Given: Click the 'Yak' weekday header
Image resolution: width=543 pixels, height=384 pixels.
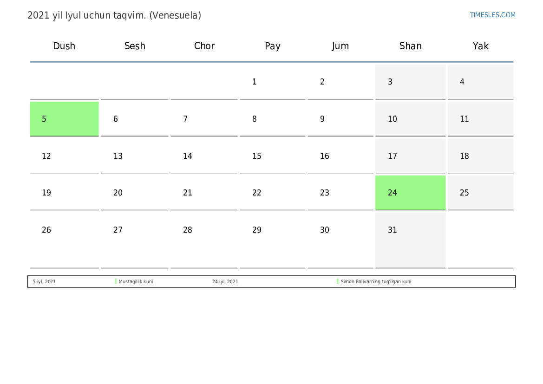Looking at the screenshot, I should point(481,46).
